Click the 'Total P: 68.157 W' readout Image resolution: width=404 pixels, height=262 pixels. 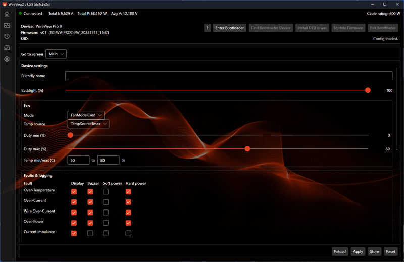[92, 14]
